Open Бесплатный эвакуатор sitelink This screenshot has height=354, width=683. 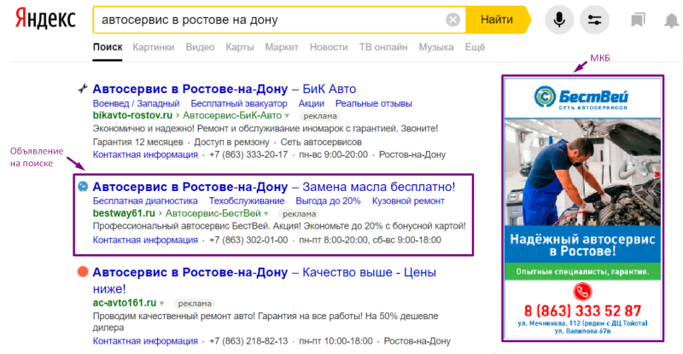239,103
